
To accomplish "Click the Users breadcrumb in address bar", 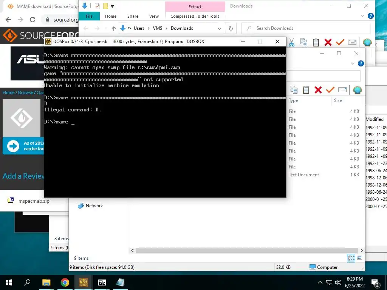I will coord(139,28).
